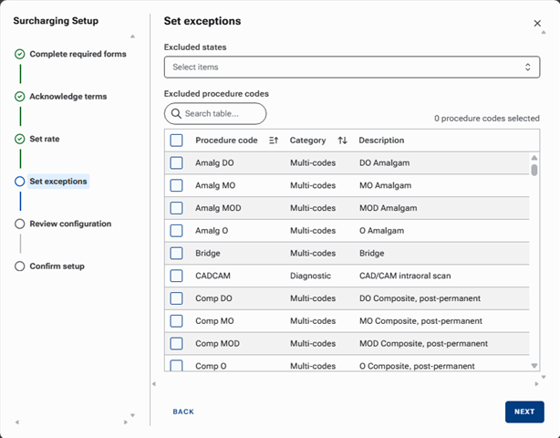Sort by Category using up-down arrows icon
The width and height of the screenshot is (560, 438).
coord(343,141)
